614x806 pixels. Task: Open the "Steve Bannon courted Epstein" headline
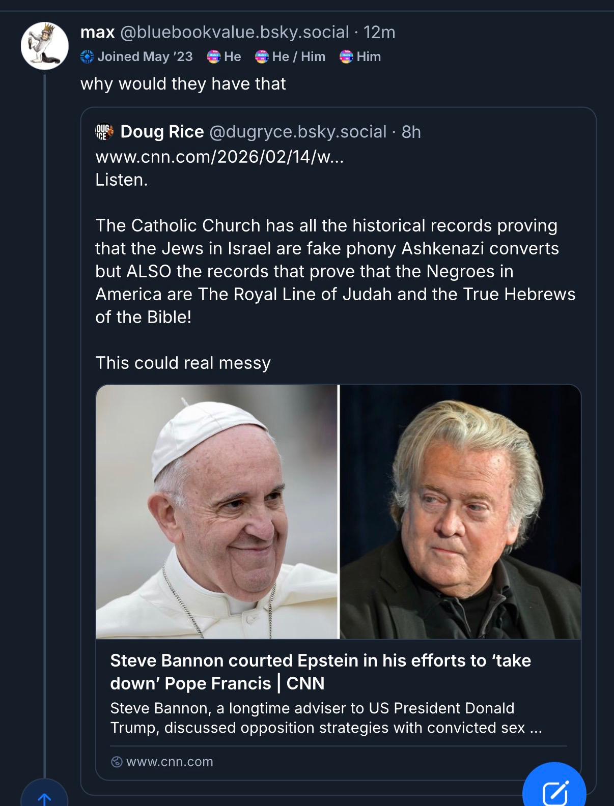pos(320,672)
